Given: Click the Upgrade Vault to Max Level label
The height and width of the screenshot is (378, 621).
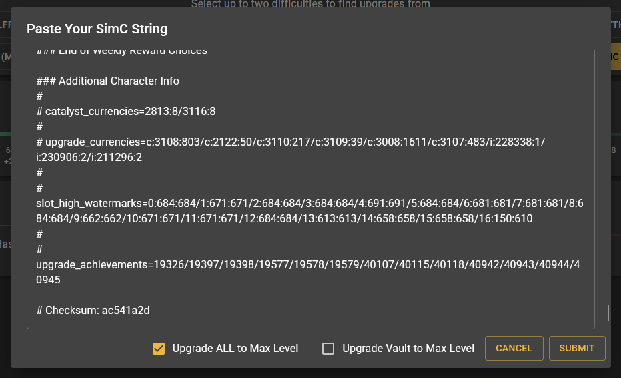Looking at the screenshot, I should tap(408, 349).
